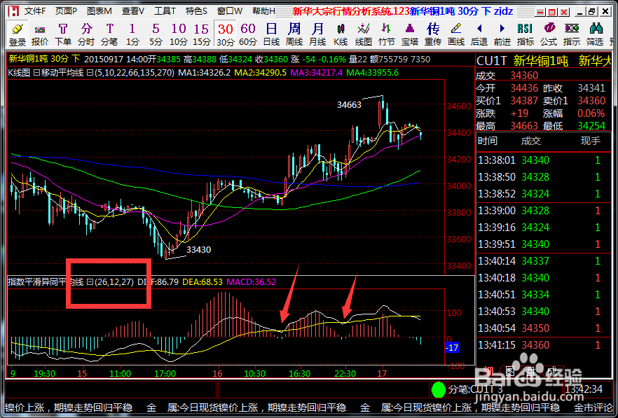Open the 指示 indication tool
The width and height of the screenshot is (618, 418).
[572, 34]
